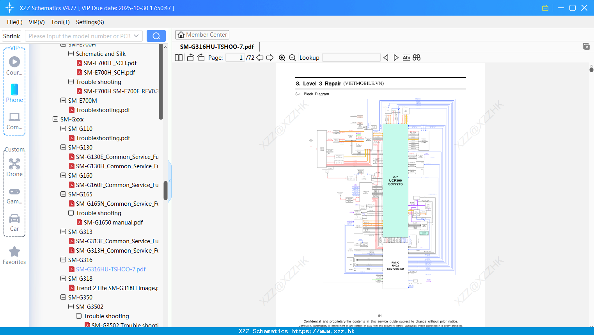Click the PDF viewer scrollbar thumb

point(591,69)
